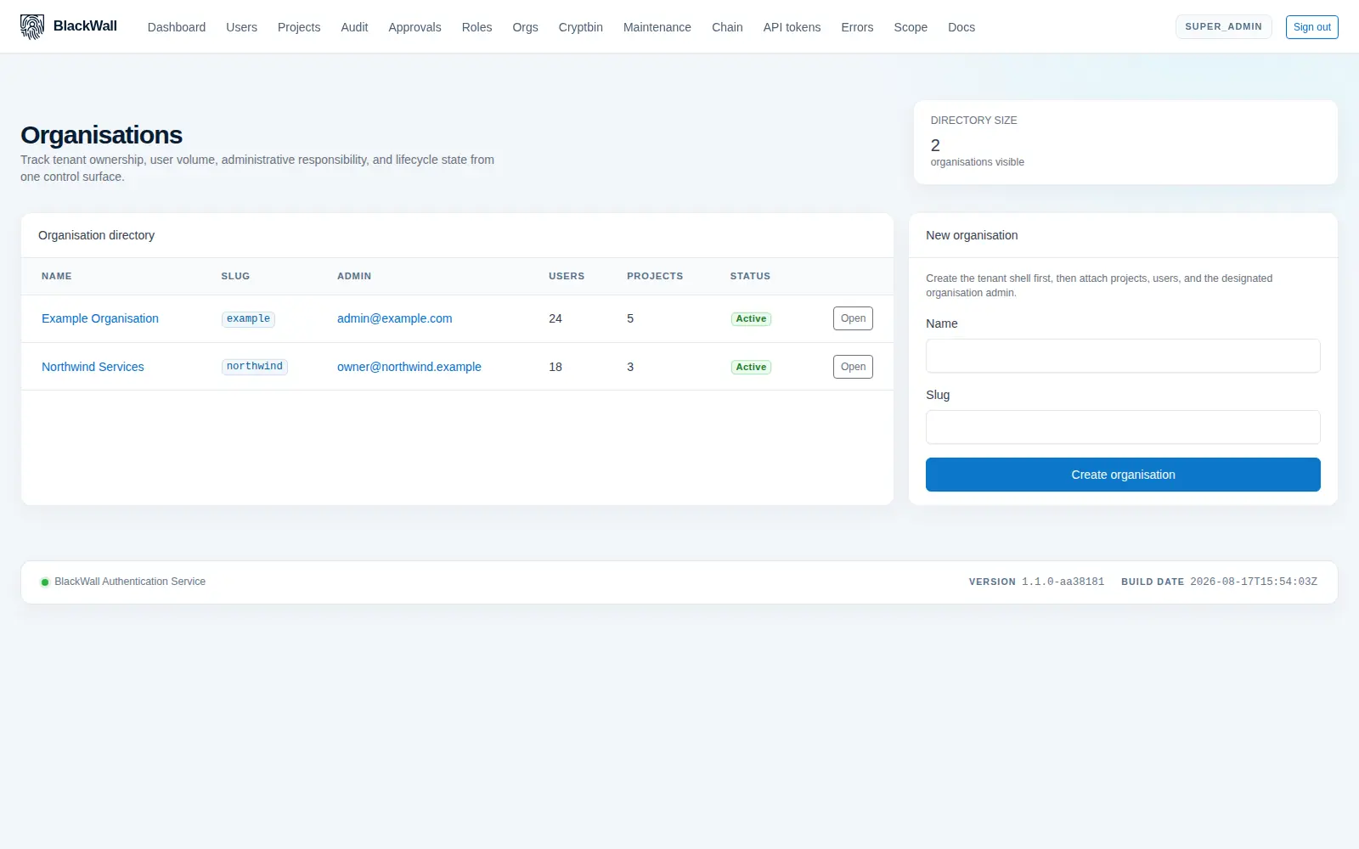1359x849 pixels.
Task: Focus the new organisation Name field
Action: [1123, 356]
